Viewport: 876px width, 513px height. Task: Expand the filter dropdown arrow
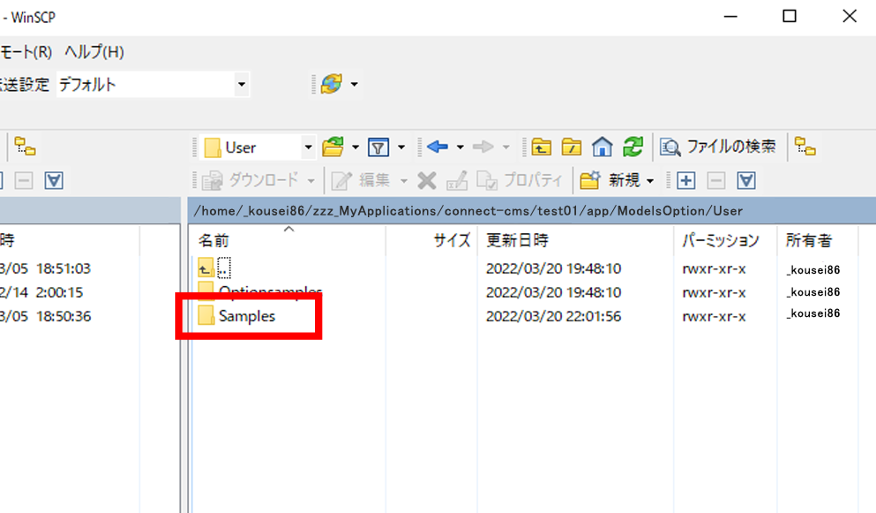click(401, 147)
